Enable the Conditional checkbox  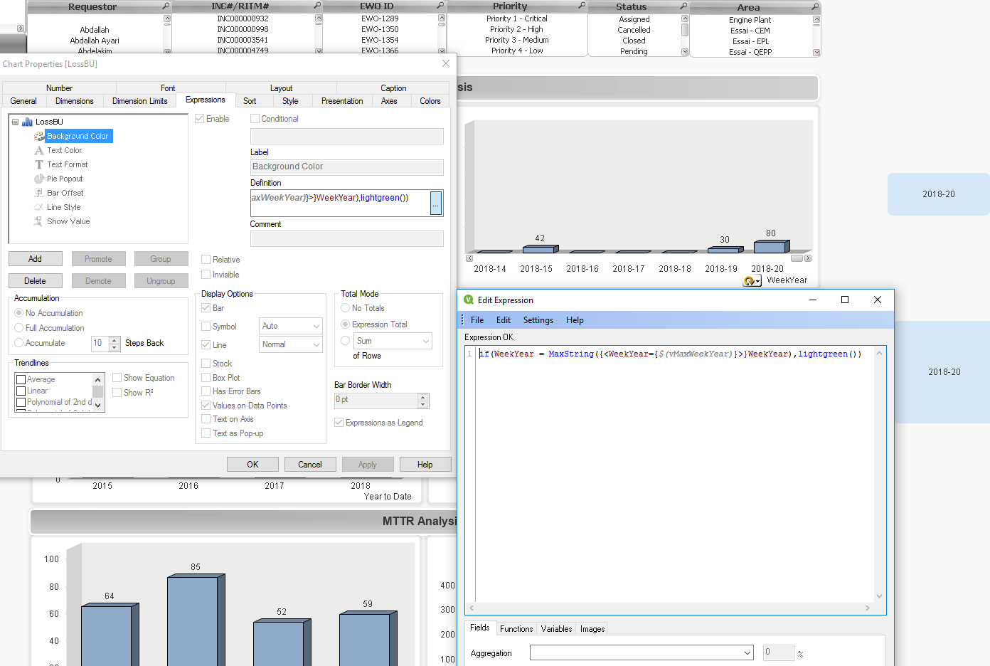[255, 119]
